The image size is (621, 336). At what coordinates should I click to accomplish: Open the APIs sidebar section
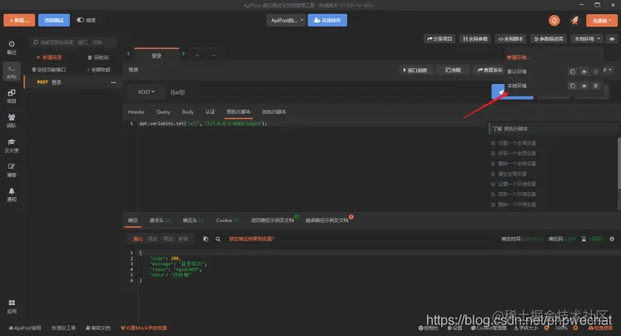(12, 72)
